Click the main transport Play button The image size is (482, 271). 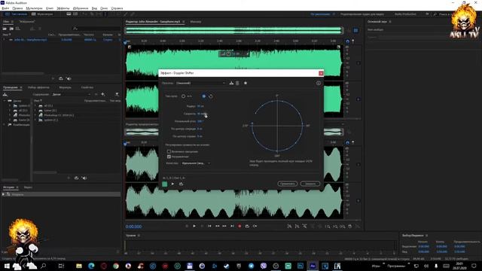(194, 226)
